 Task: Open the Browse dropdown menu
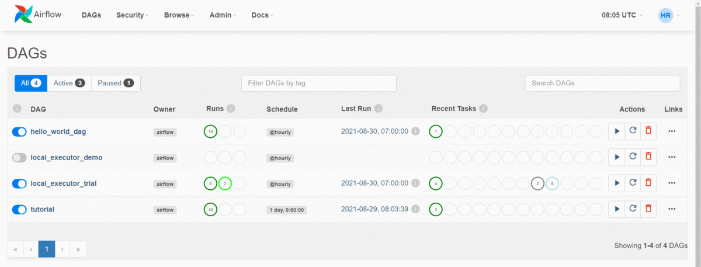click(179, 15)
